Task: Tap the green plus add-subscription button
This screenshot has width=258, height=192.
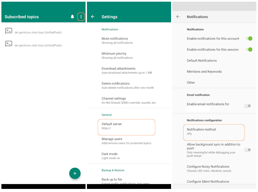Action: [x=75, y=173]
